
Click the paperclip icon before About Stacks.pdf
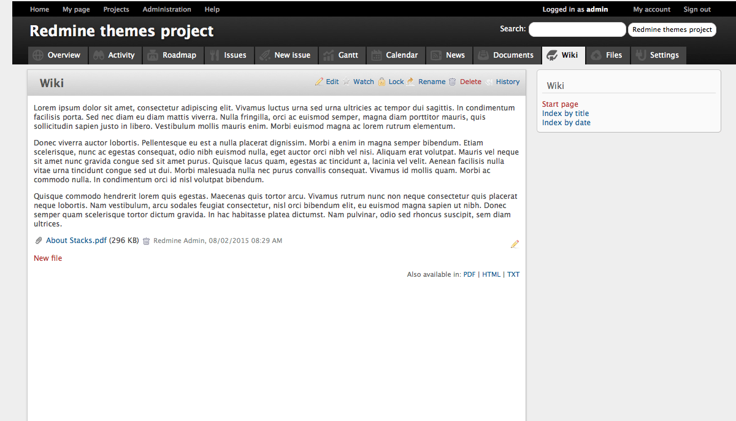pos(39,241)
